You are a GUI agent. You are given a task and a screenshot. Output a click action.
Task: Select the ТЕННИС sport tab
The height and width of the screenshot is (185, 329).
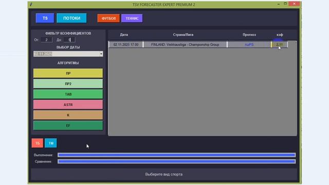(x=132, y=18)
